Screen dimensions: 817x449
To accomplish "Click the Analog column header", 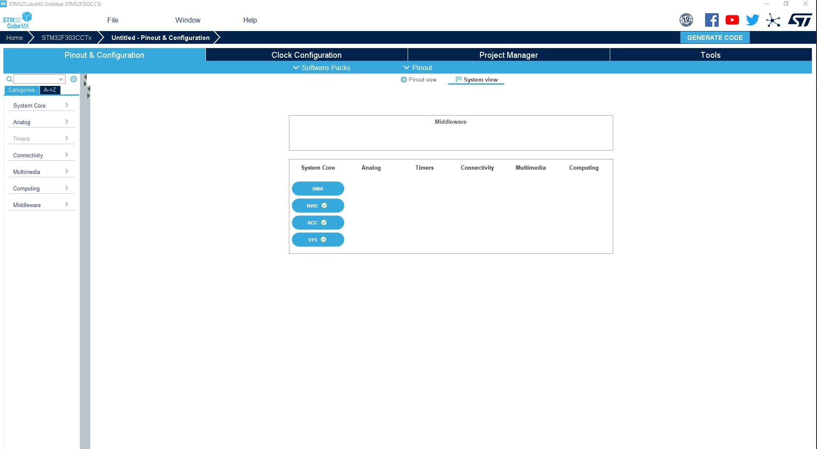I will pyautogui.click(x=371, y=168).
